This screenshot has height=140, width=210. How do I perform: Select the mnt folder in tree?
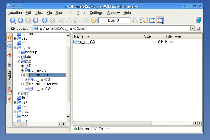tap(24, 102)
